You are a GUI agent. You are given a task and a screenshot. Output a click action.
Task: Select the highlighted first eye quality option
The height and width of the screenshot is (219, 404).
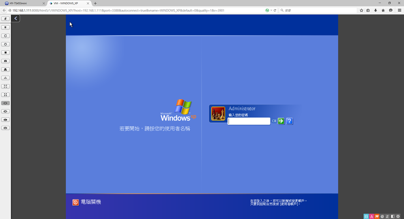point(6,103)
